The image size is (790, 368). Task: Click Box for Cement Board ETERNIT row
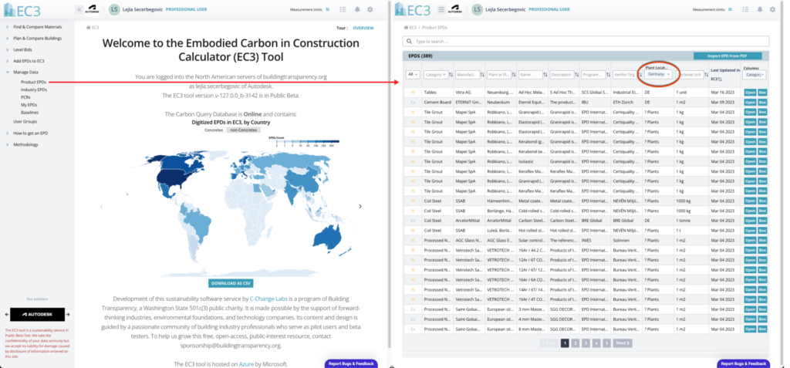(762, 103)
